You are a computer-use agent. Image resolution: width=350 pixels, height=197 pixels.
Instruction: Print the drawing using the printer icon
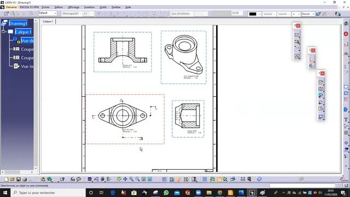(x=25, y=179)
